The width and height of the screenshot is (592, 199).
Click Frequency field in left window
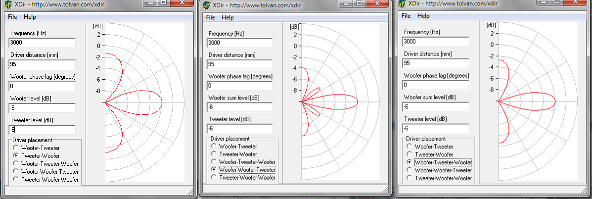point(43,43)
